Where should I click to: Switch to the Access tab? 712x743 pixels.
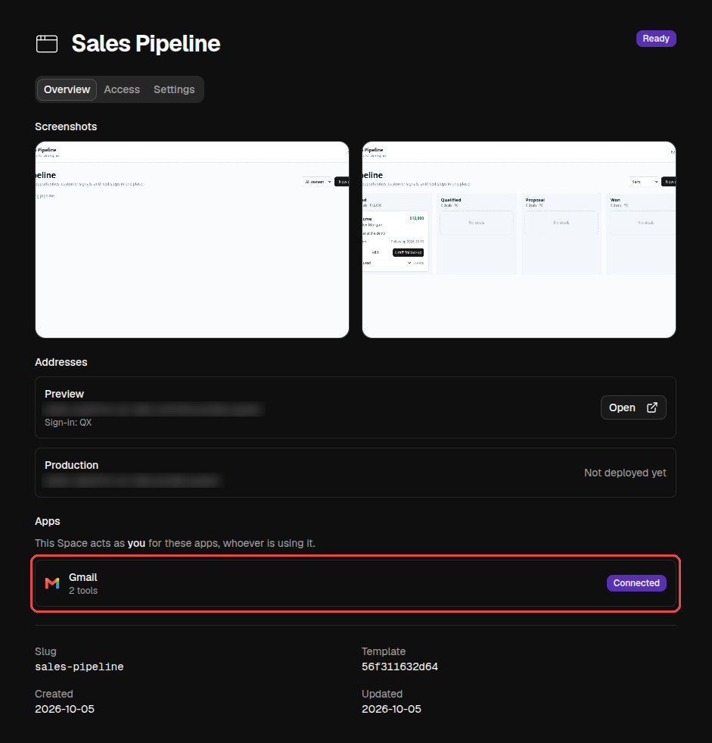(x=122, y=89)
